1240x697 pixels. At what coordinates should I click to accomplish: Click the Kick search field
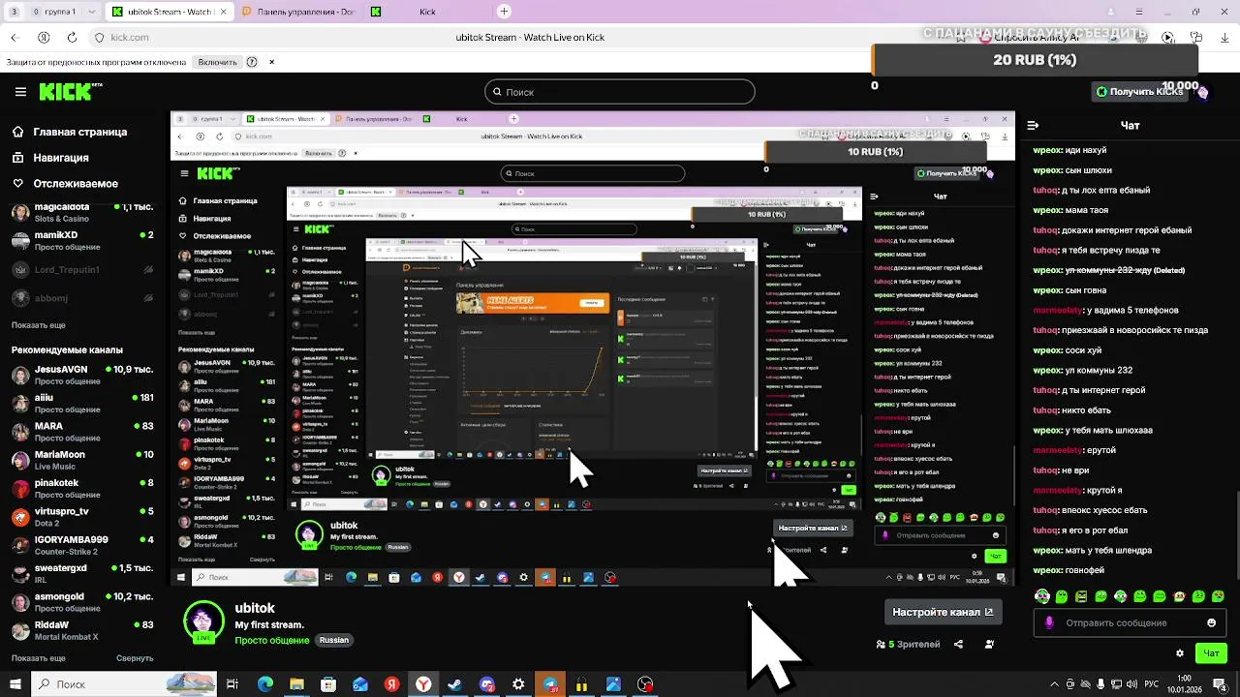(620, 92)
